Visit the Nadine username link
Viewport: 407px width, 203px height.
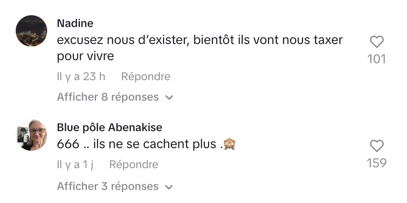(x=75, y=23)
